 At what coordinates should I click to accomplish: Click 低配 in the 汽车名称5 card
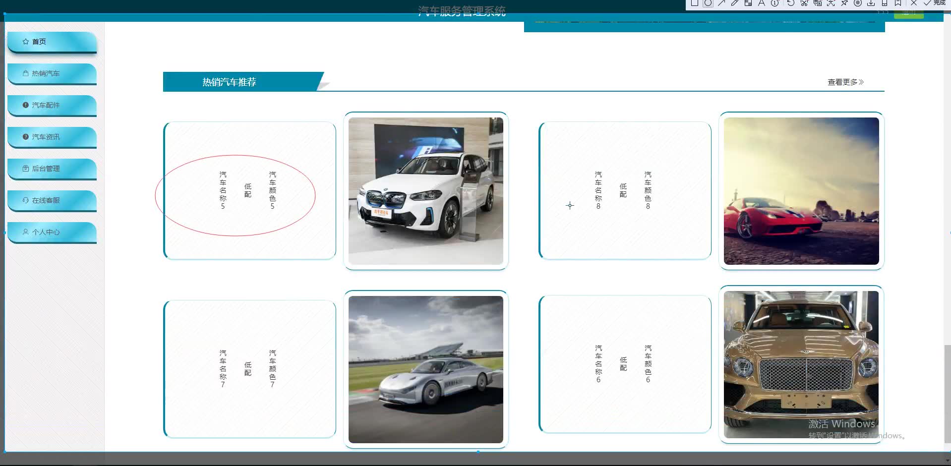click(x=248, y=190)
